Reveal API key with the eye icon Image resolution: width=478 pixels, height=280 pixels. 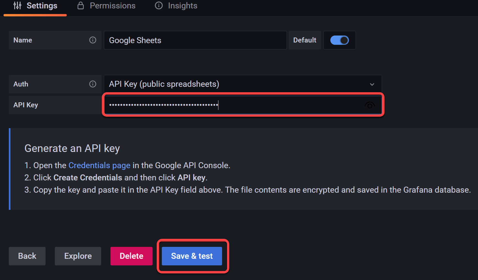pyautogui.click(x=369, y=105)
